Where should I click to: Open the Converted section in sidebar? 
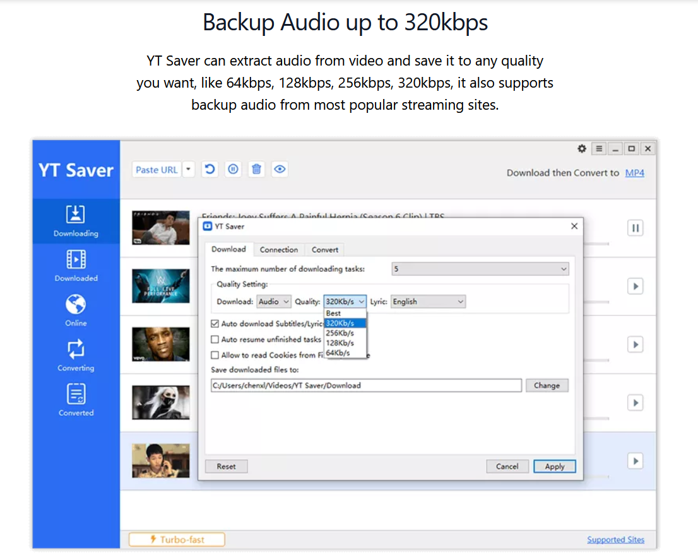click(76, 400)
